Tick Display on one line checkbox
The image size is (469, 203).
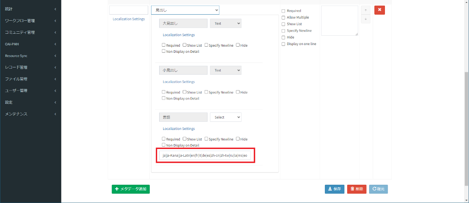283,44
